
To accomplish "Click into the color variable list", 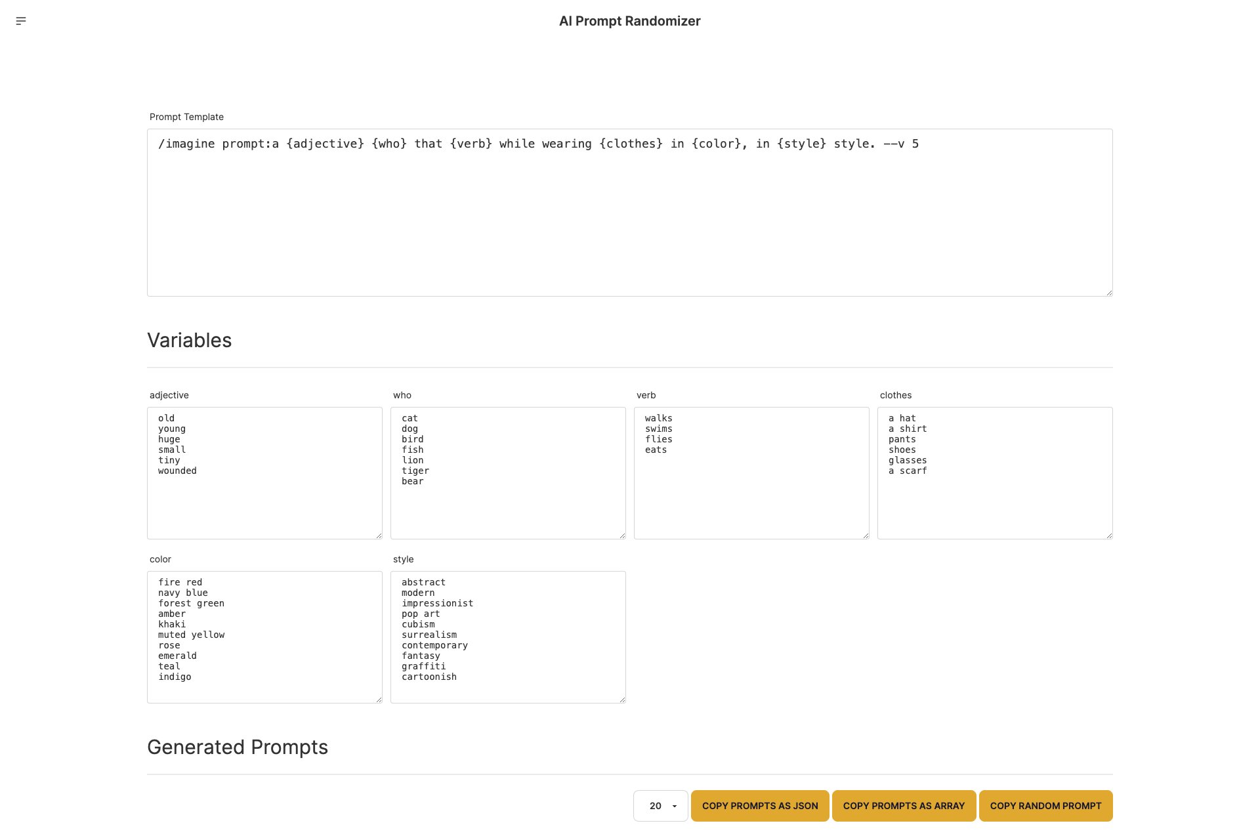I will tap(262, 637).
